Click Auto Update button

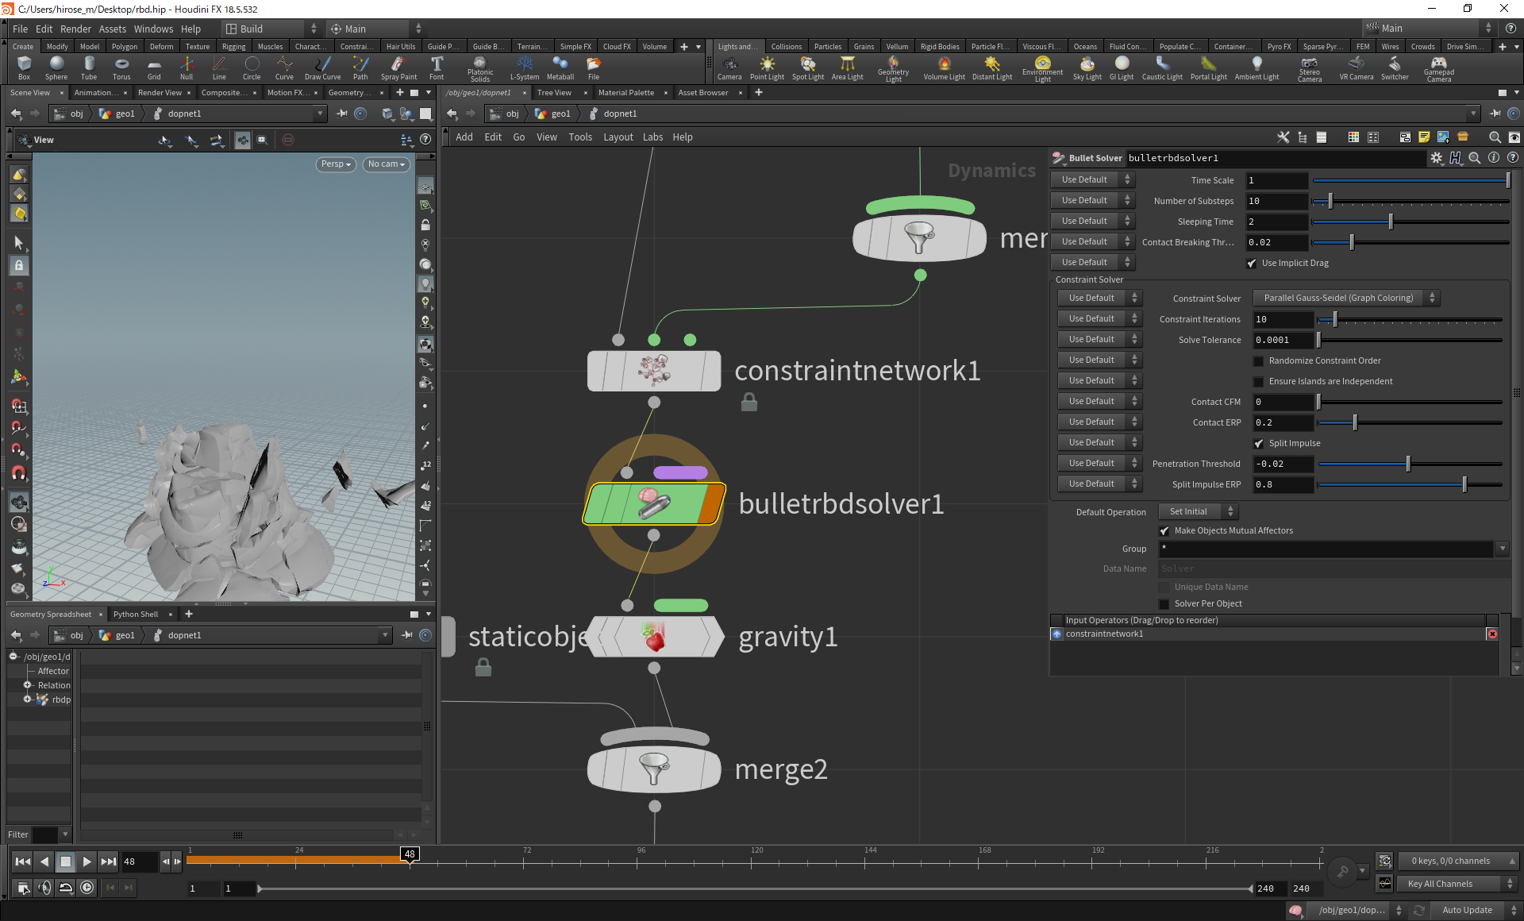1467,911
